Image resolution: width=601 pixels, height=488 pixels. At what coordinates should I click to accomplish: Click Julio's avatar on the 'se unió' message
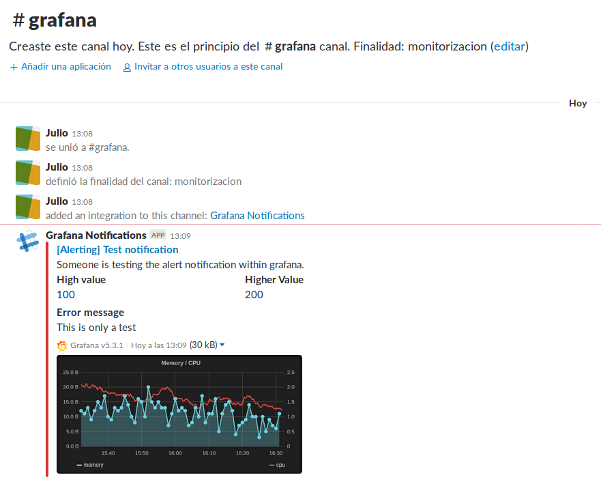click(x=28, y=139)
